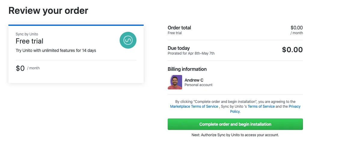Open the Marketplace Terms of Service link
Screen dimensions: 339x153
pos(194,106)
